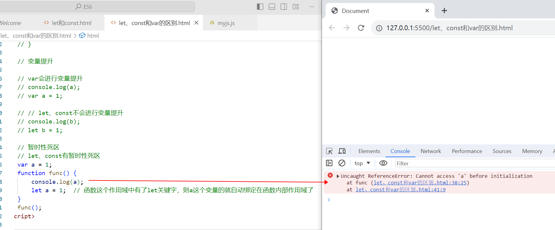Open a new browser tab
This screenshot has width=555, height=230.
tap(444, 11)
